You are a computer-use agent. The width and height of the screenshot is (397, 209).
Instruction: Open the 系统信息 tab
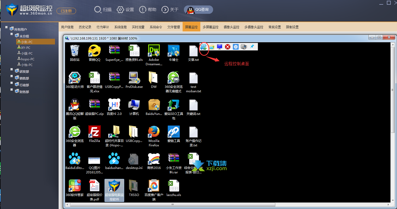tap(121, 27)
